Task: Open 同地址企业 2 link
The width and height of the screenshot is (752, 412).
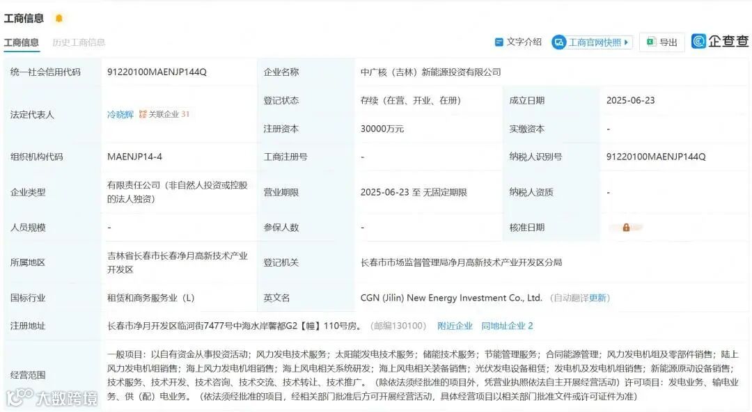Action: coord(507,326)
